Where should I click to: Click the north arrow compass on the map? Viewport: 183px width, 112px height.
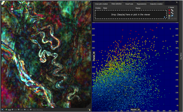(x=12, y=9)
